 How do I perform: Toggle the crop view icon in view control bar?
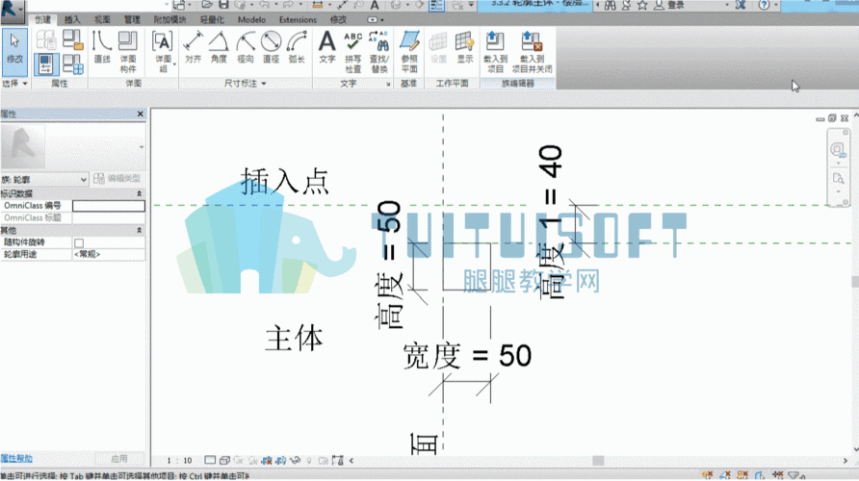(267, 460)
